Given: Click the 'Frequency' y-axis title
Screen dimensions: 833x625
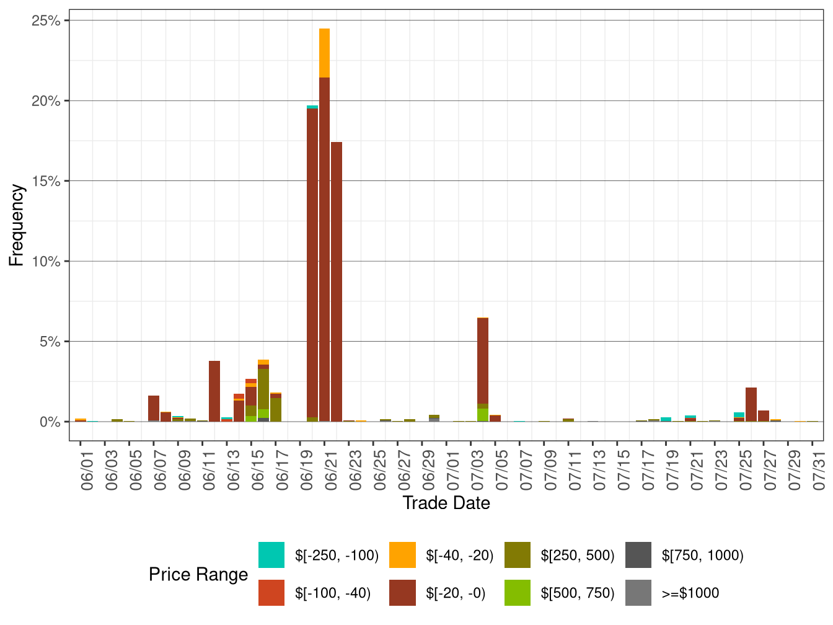Looking at the screenshot, I should click(x=16, y=225).
